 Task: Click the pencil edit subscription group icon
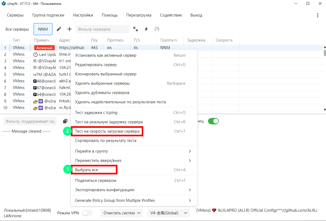pyautogui.click(x=59, y=29)
